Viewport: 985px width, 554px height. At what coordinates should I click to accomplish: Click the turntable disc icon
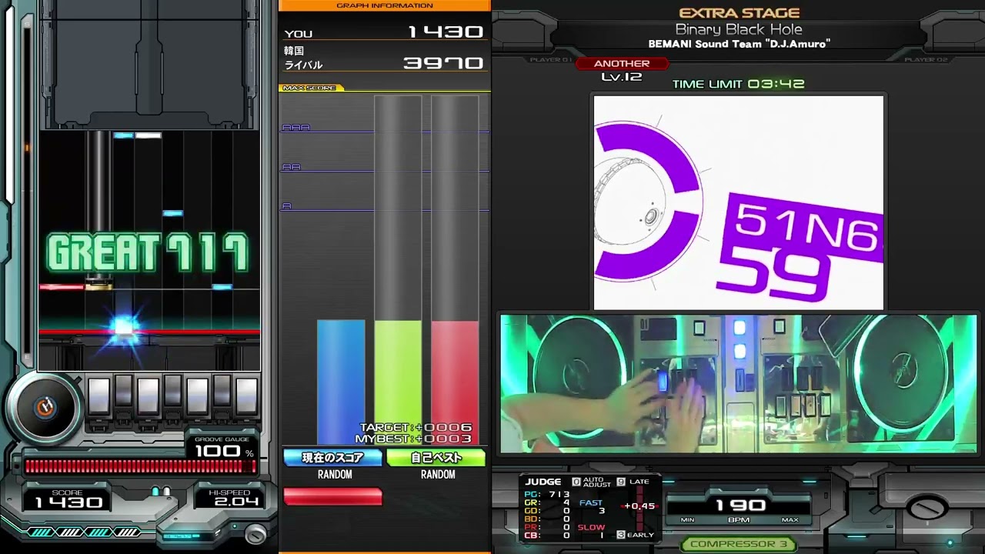tap(44, 408)
